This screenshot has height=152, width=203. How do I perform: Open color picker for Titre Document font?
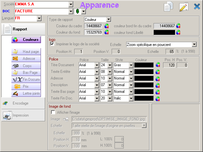pos(158,65)
